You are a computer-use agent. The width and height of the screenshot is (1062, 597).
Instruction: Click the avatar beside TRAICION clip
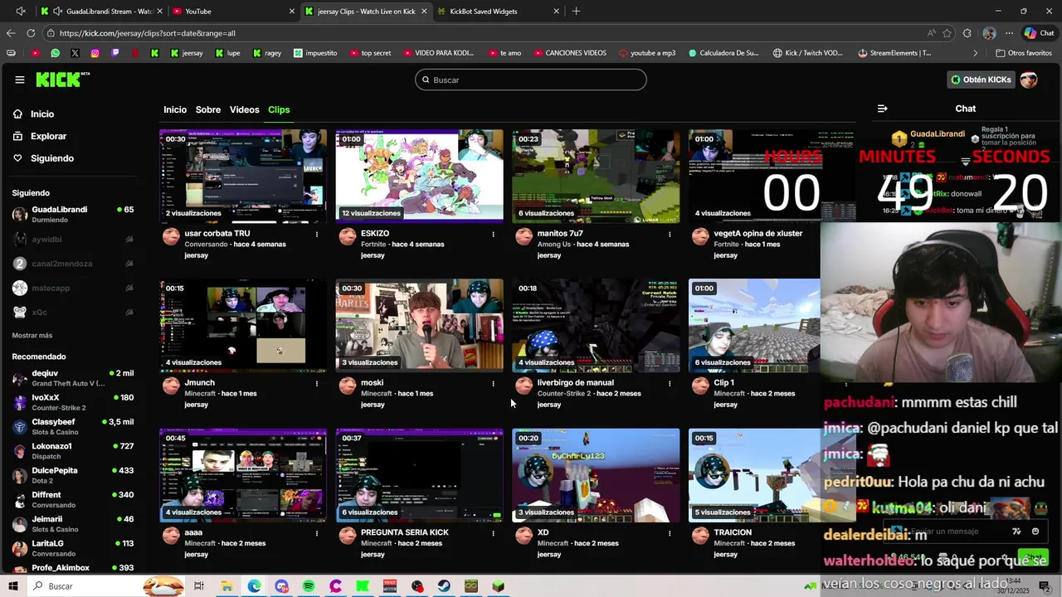tap(700, 536)
